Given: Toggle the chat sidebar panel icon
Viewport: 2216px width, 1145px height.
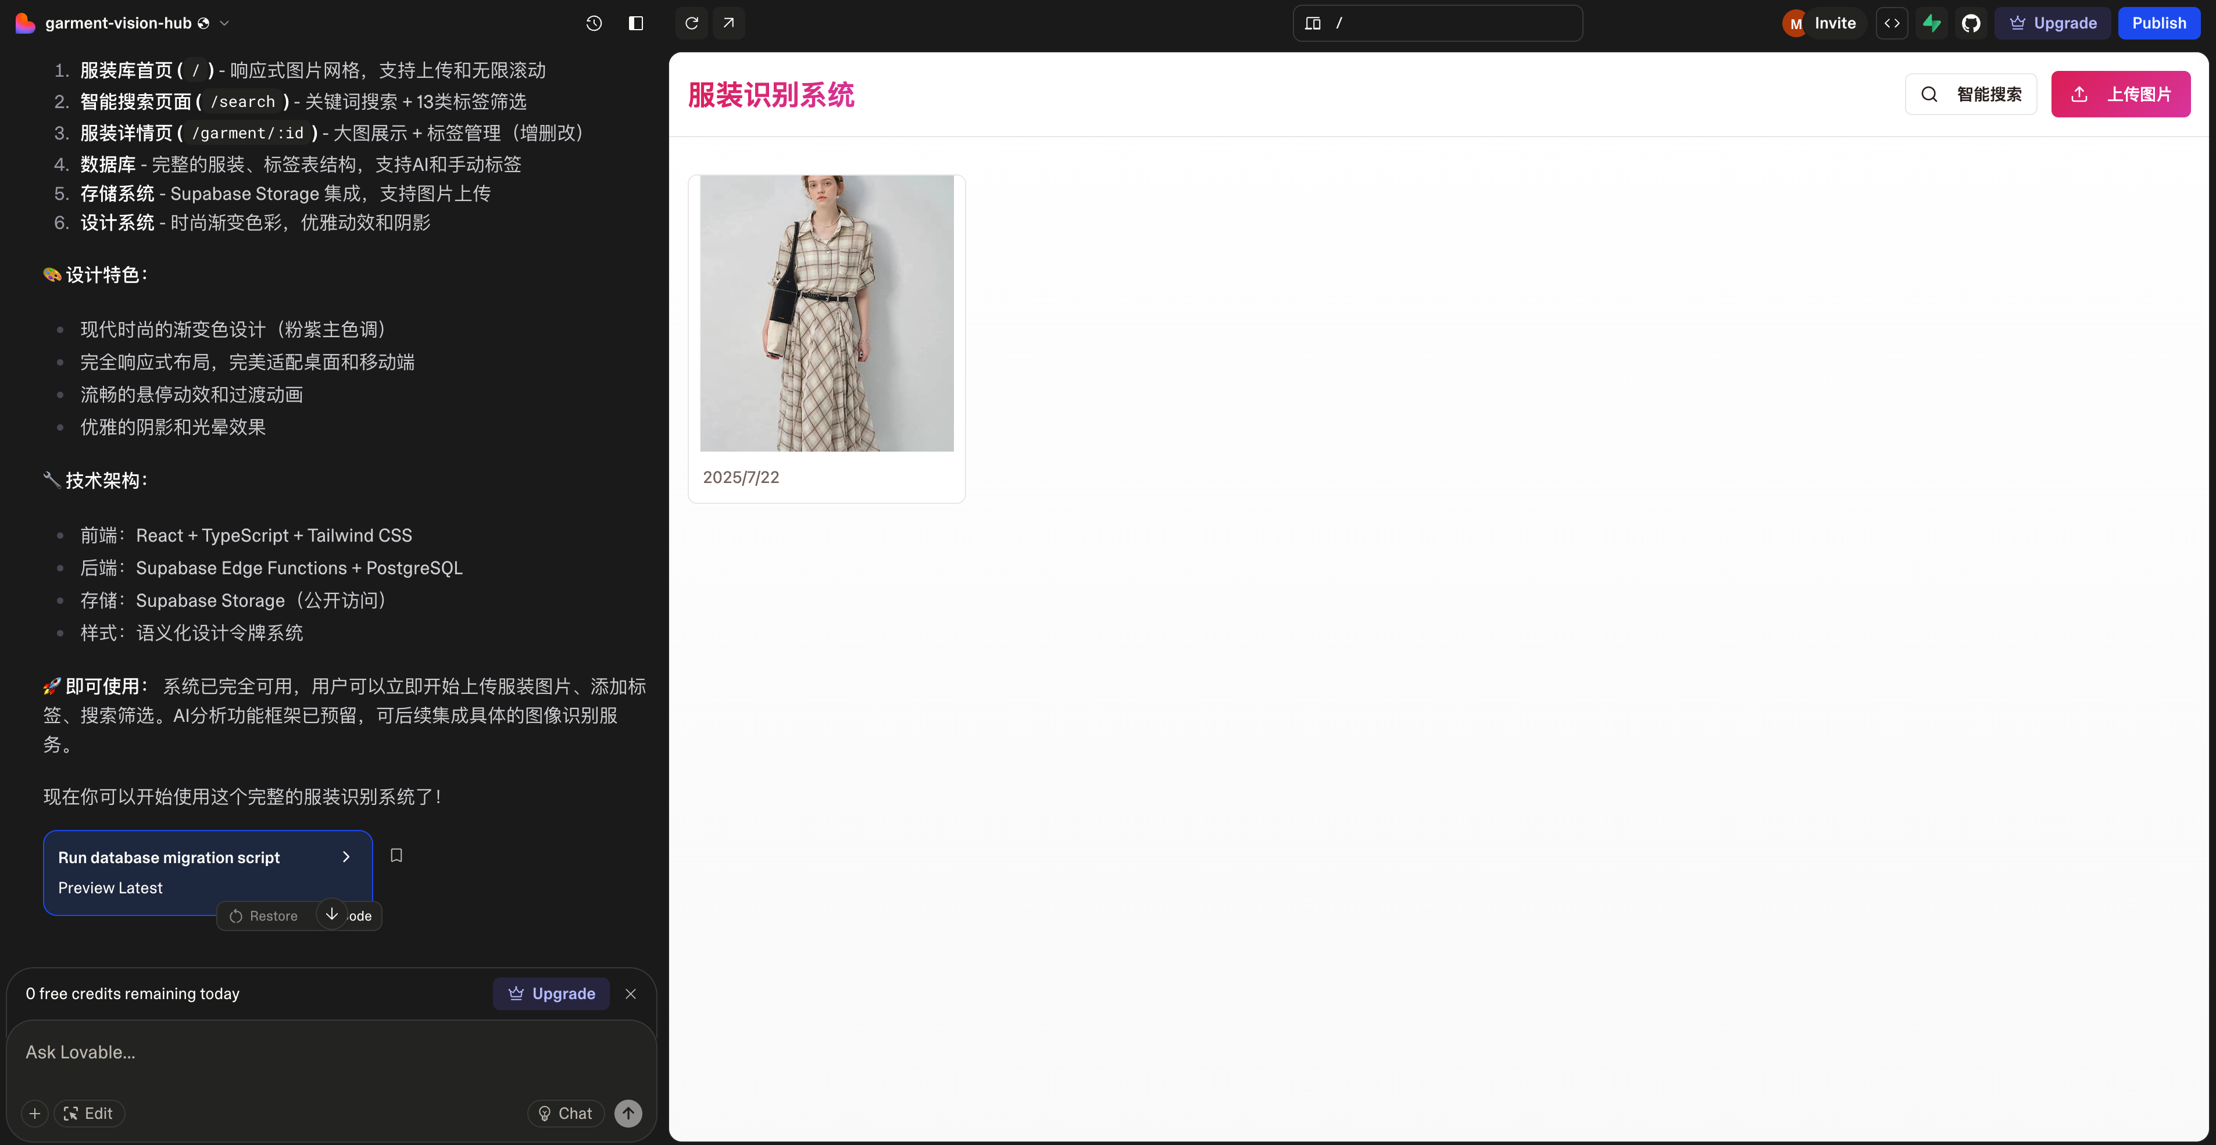Looking at the screenshot, I should [636, 23].
